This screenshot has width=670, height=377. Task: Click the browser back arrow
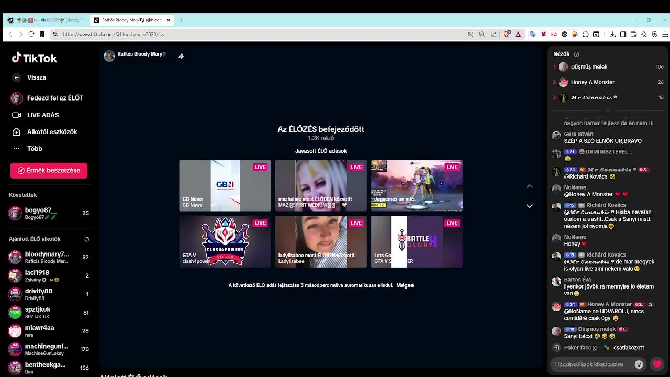pyautogui.click(x=10, y=34)
